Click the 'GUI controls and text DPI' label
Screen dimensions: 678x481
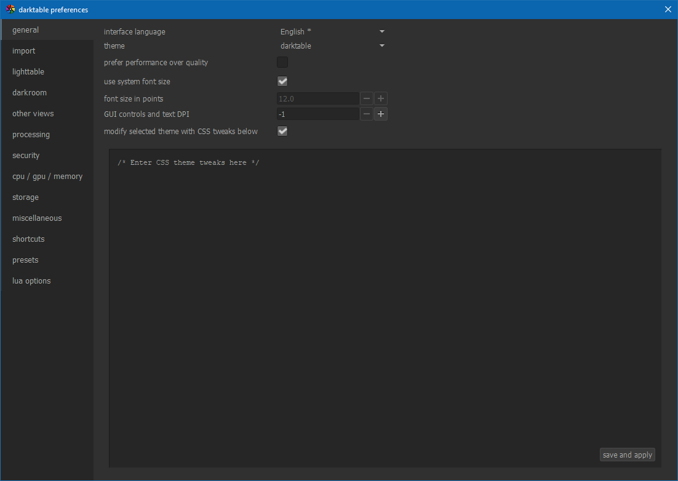pos(146,114)
